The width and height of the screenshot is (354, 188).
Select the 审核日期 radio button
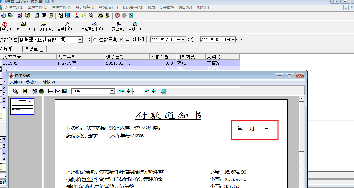click(122, 40)
